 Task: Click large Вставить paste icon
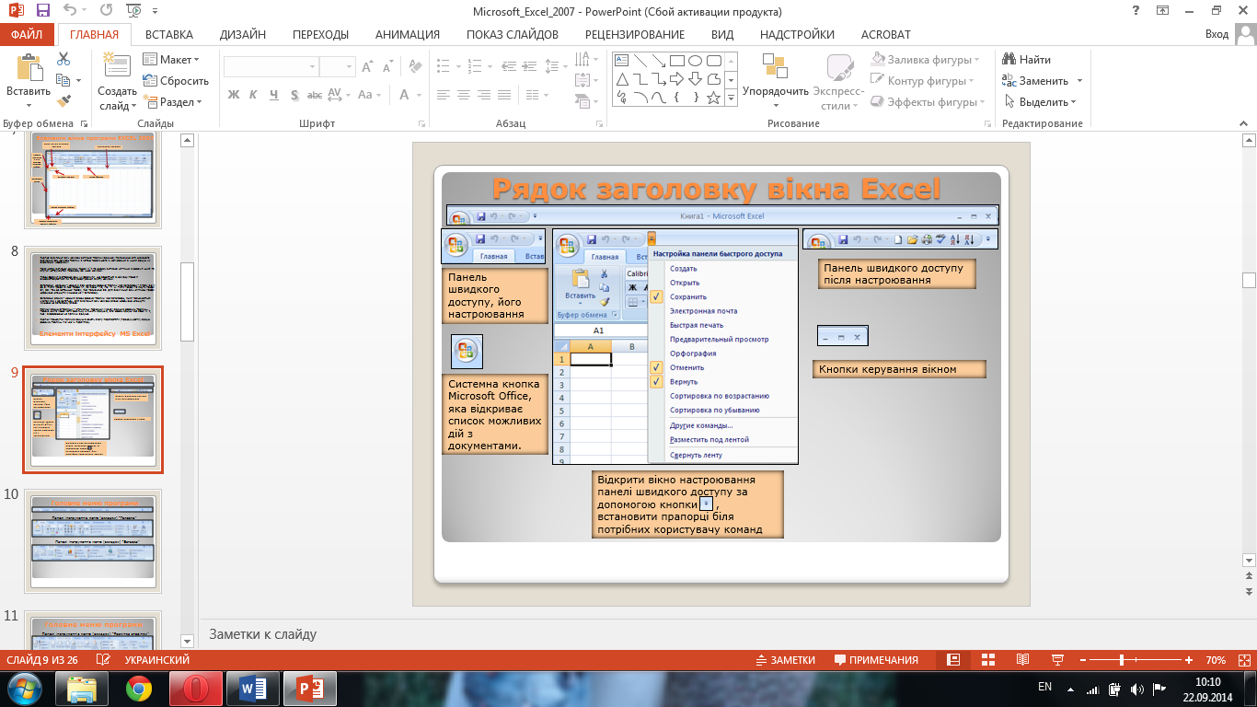[x=29, y=68]
